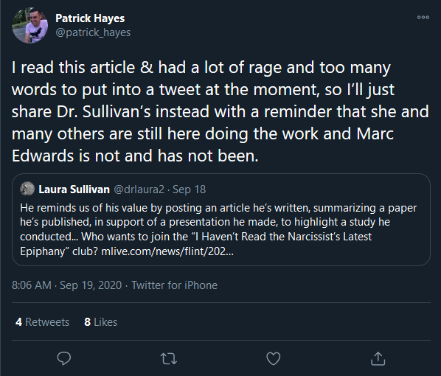
Task: Click the reply speech bubble icon
Action: pos(64,358)
